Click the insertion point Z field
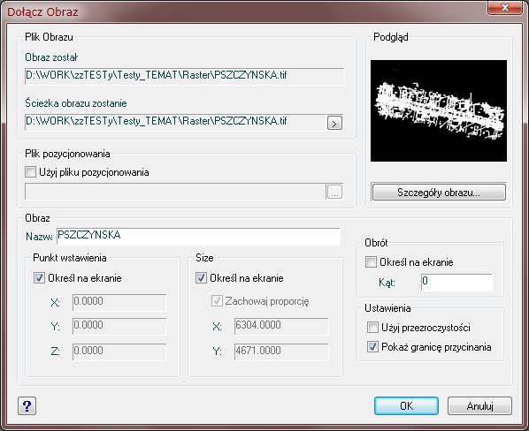 [x=119, y=352]
